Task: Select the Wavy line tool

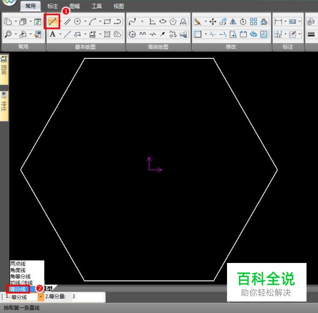Action: tap(142, 34)
